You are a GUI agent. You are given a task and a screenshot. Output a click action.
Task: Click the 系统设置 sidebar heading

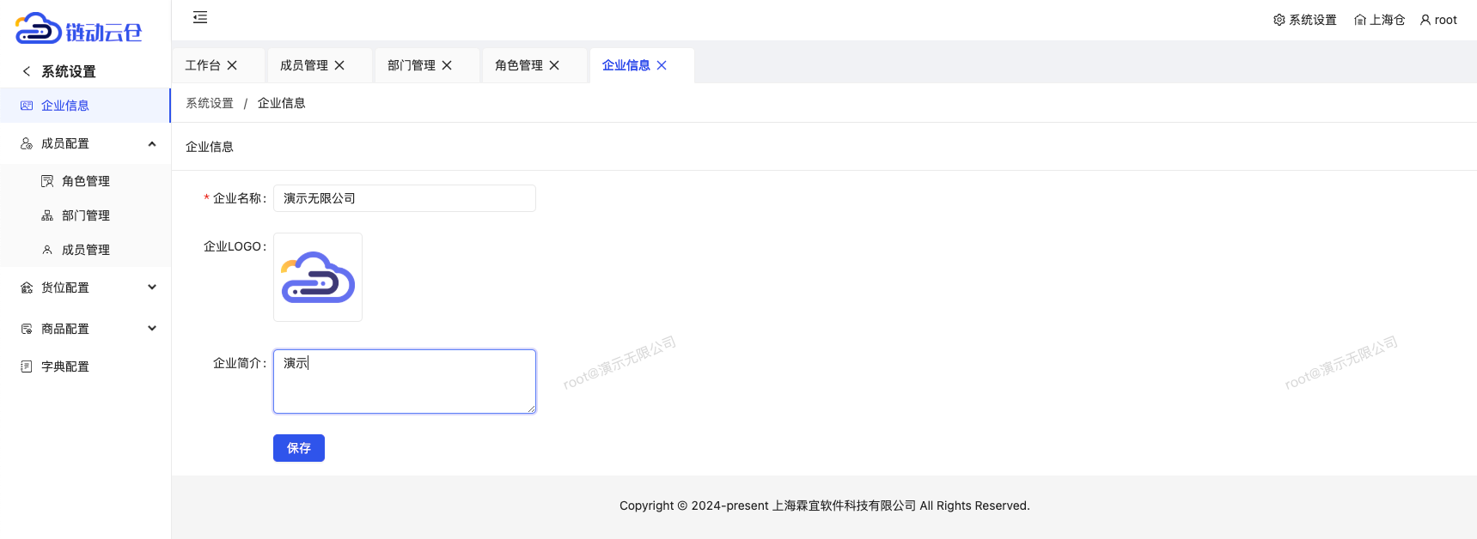(x=69, y=71)
